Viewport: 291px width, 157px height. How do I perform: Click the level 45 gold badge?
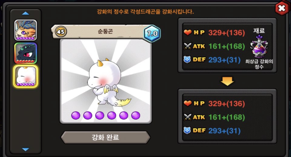pos(61,32)
